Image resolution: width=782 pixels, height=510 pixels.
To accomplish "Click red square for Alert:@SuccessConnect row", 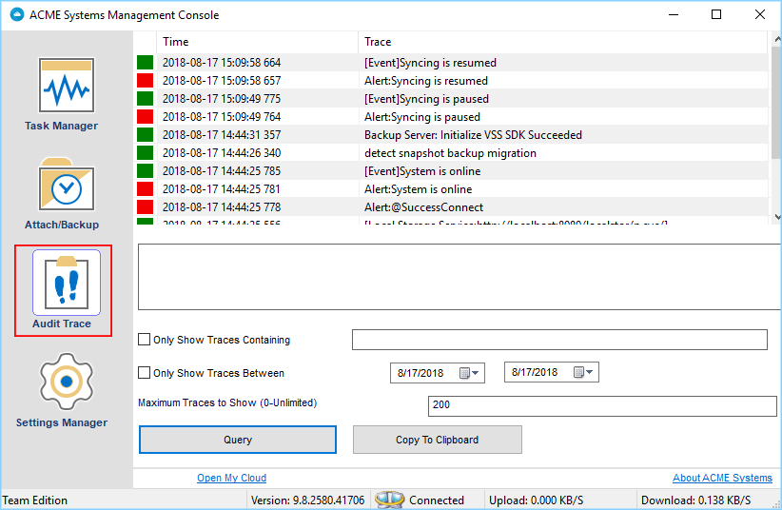I will click(x=146, y=206).
